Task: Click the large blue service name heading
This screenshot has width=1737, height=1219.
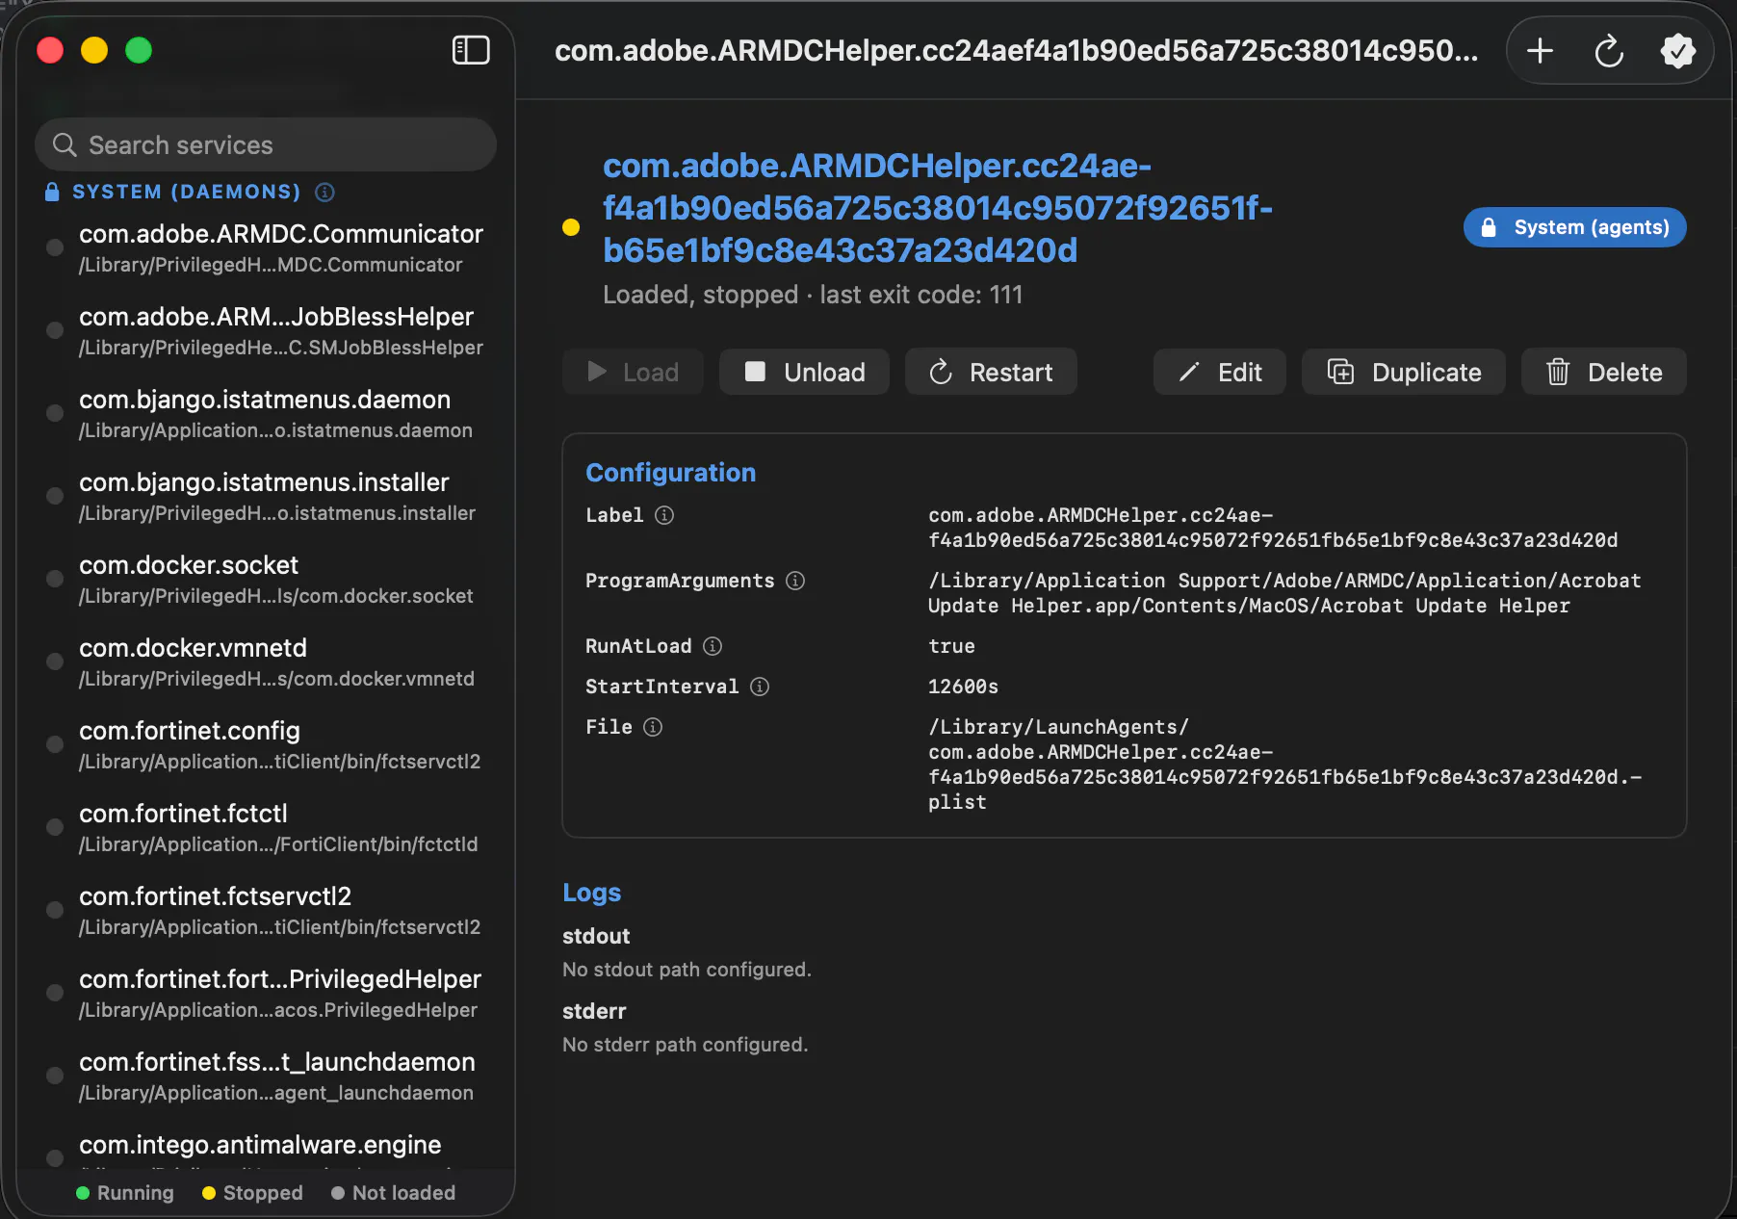Action: coord(938,208)
